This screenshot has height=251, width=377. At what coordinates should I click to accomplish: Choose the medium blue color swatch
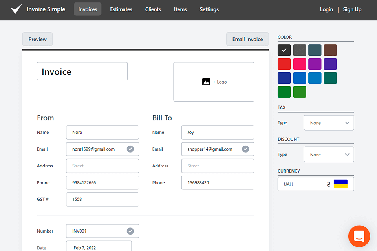pos(300,78)
